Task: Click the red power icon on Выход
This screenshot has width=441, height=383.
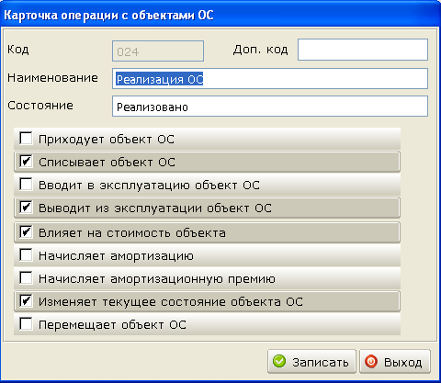Action: tap(371, 361)
